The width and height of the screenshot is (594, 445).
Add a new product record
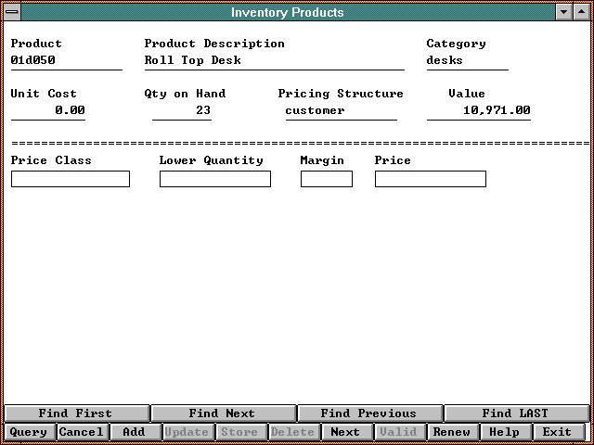134,432
